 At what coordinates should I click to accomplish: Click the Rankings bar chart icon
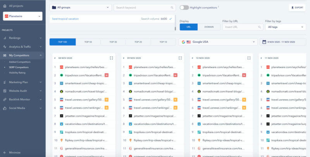coord(5,38)
